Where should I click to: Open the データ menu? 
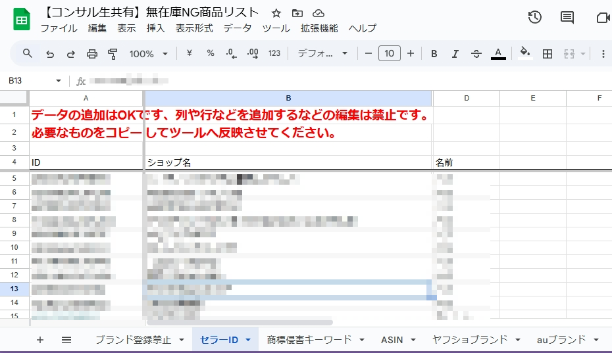pyautogui.click(x=237, y=28)
